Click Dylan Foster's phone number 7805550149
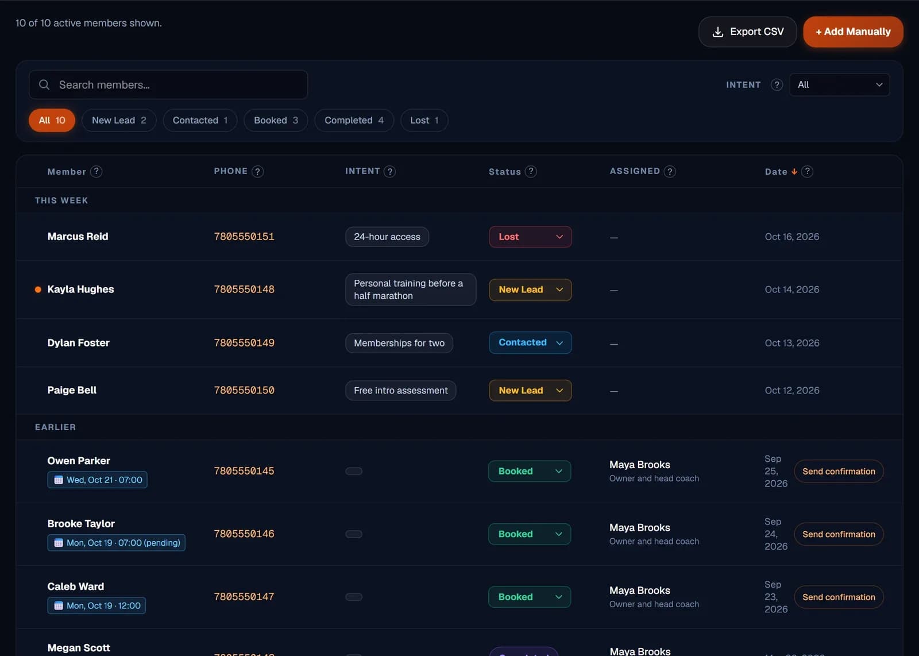The width and height of the screenshot is (919, 656). 244,343
